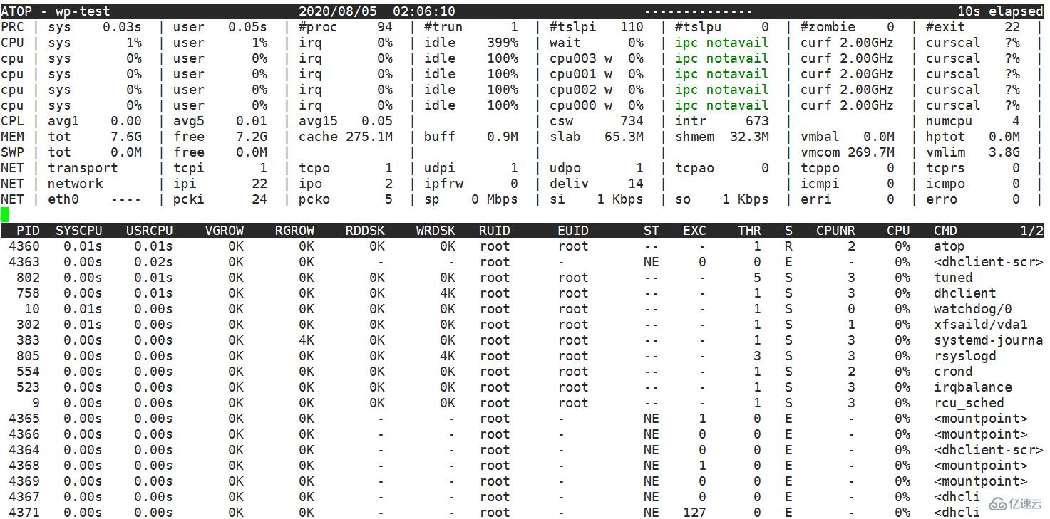Click the slab 65.3M value
Image resolution: width=1050 pixels, height=519 pixels.
(x=624, y=137)
